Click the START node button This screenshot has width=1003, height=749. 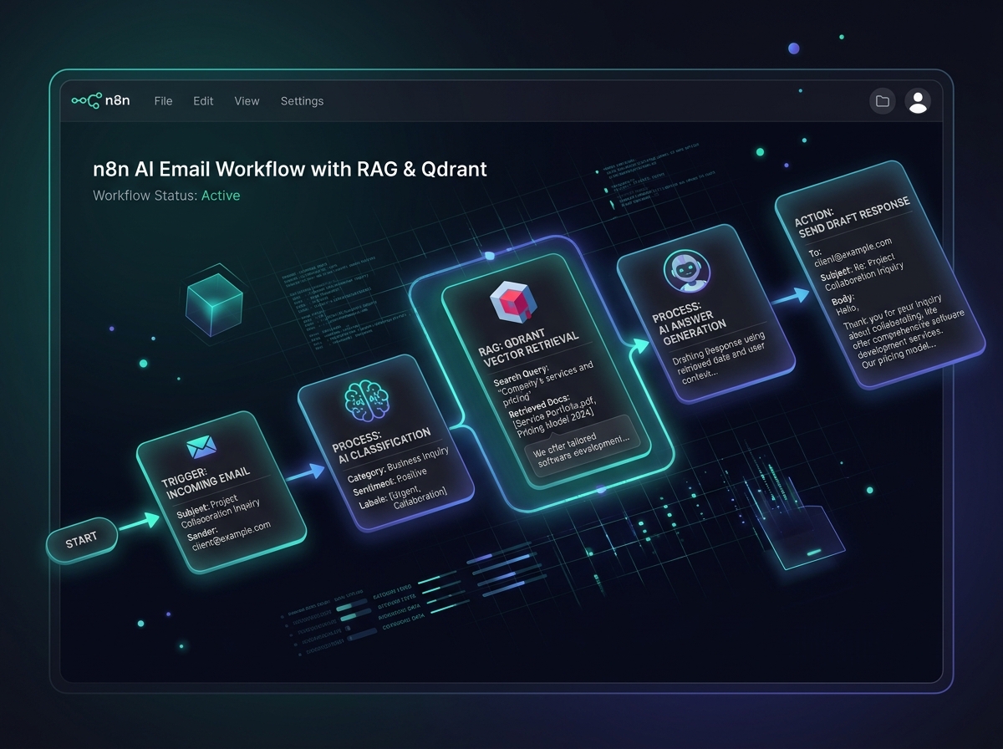(81, 540)
